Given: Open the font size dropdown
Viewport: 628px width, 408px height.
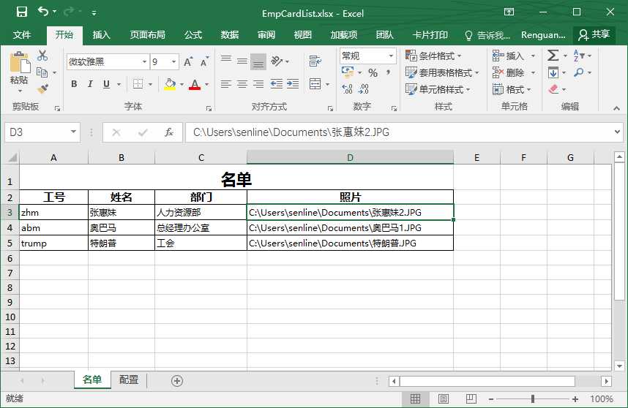Looking at the screenshot, I should pyautogui.click(x=173, y=61).
